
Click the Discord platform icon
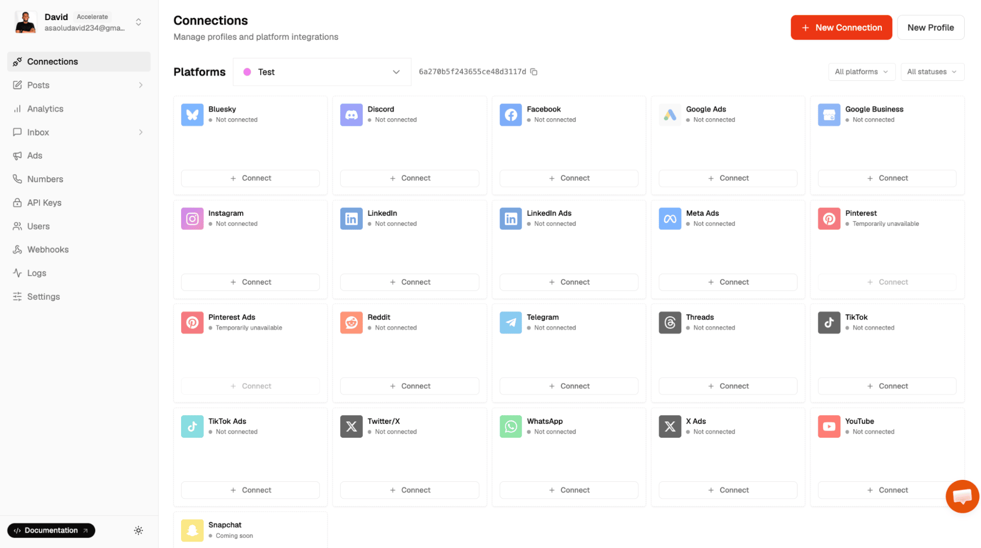(351, 115)
